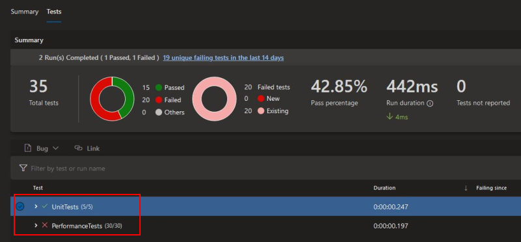
Task: Switch to the Summary tab
Action: [x=25, y=12]
